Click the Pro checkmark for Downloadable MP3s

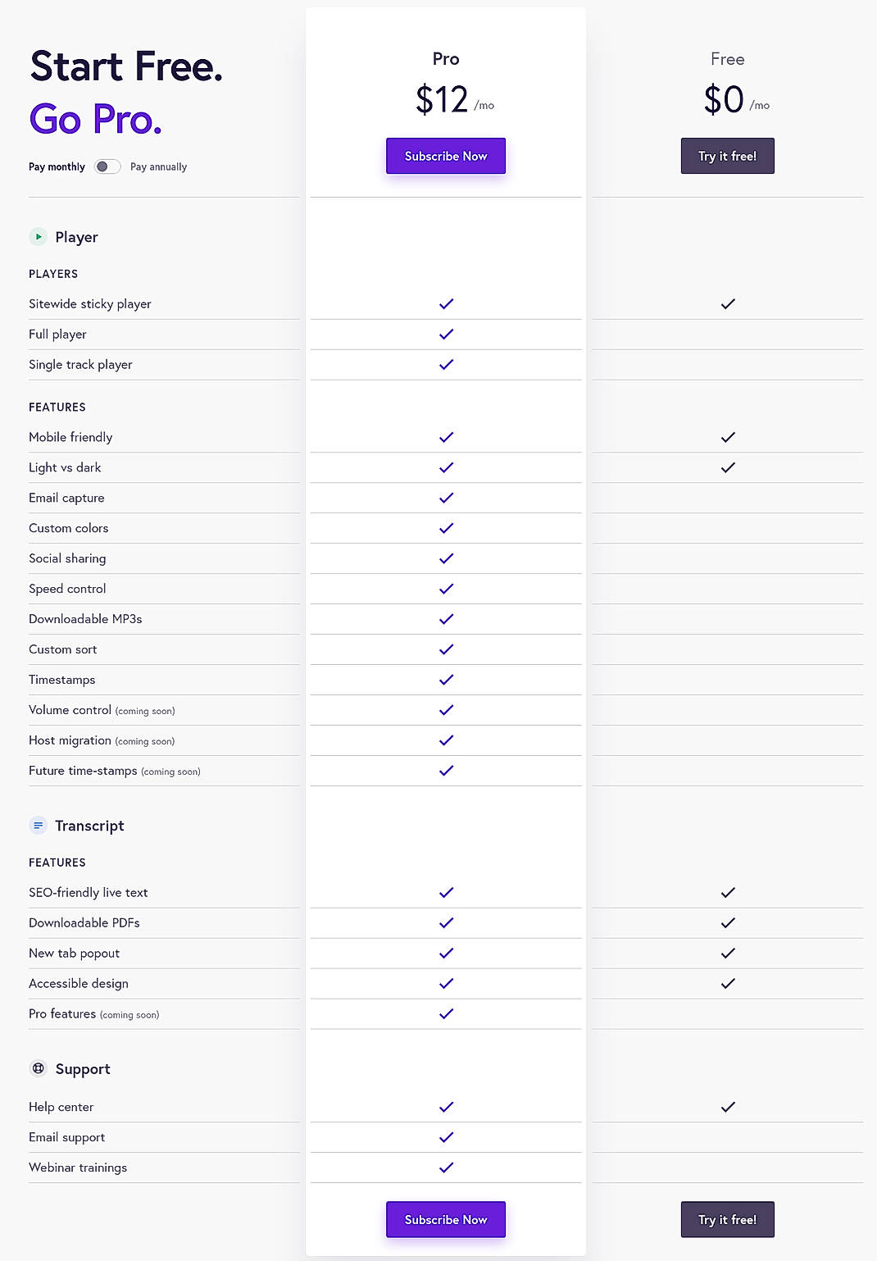coord(445,619)
